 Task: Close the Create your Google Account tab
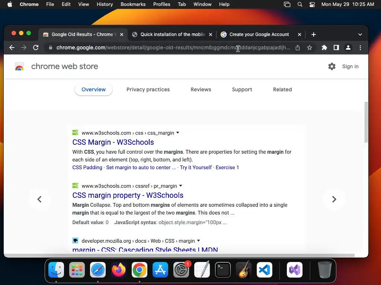tap(300, 35)
